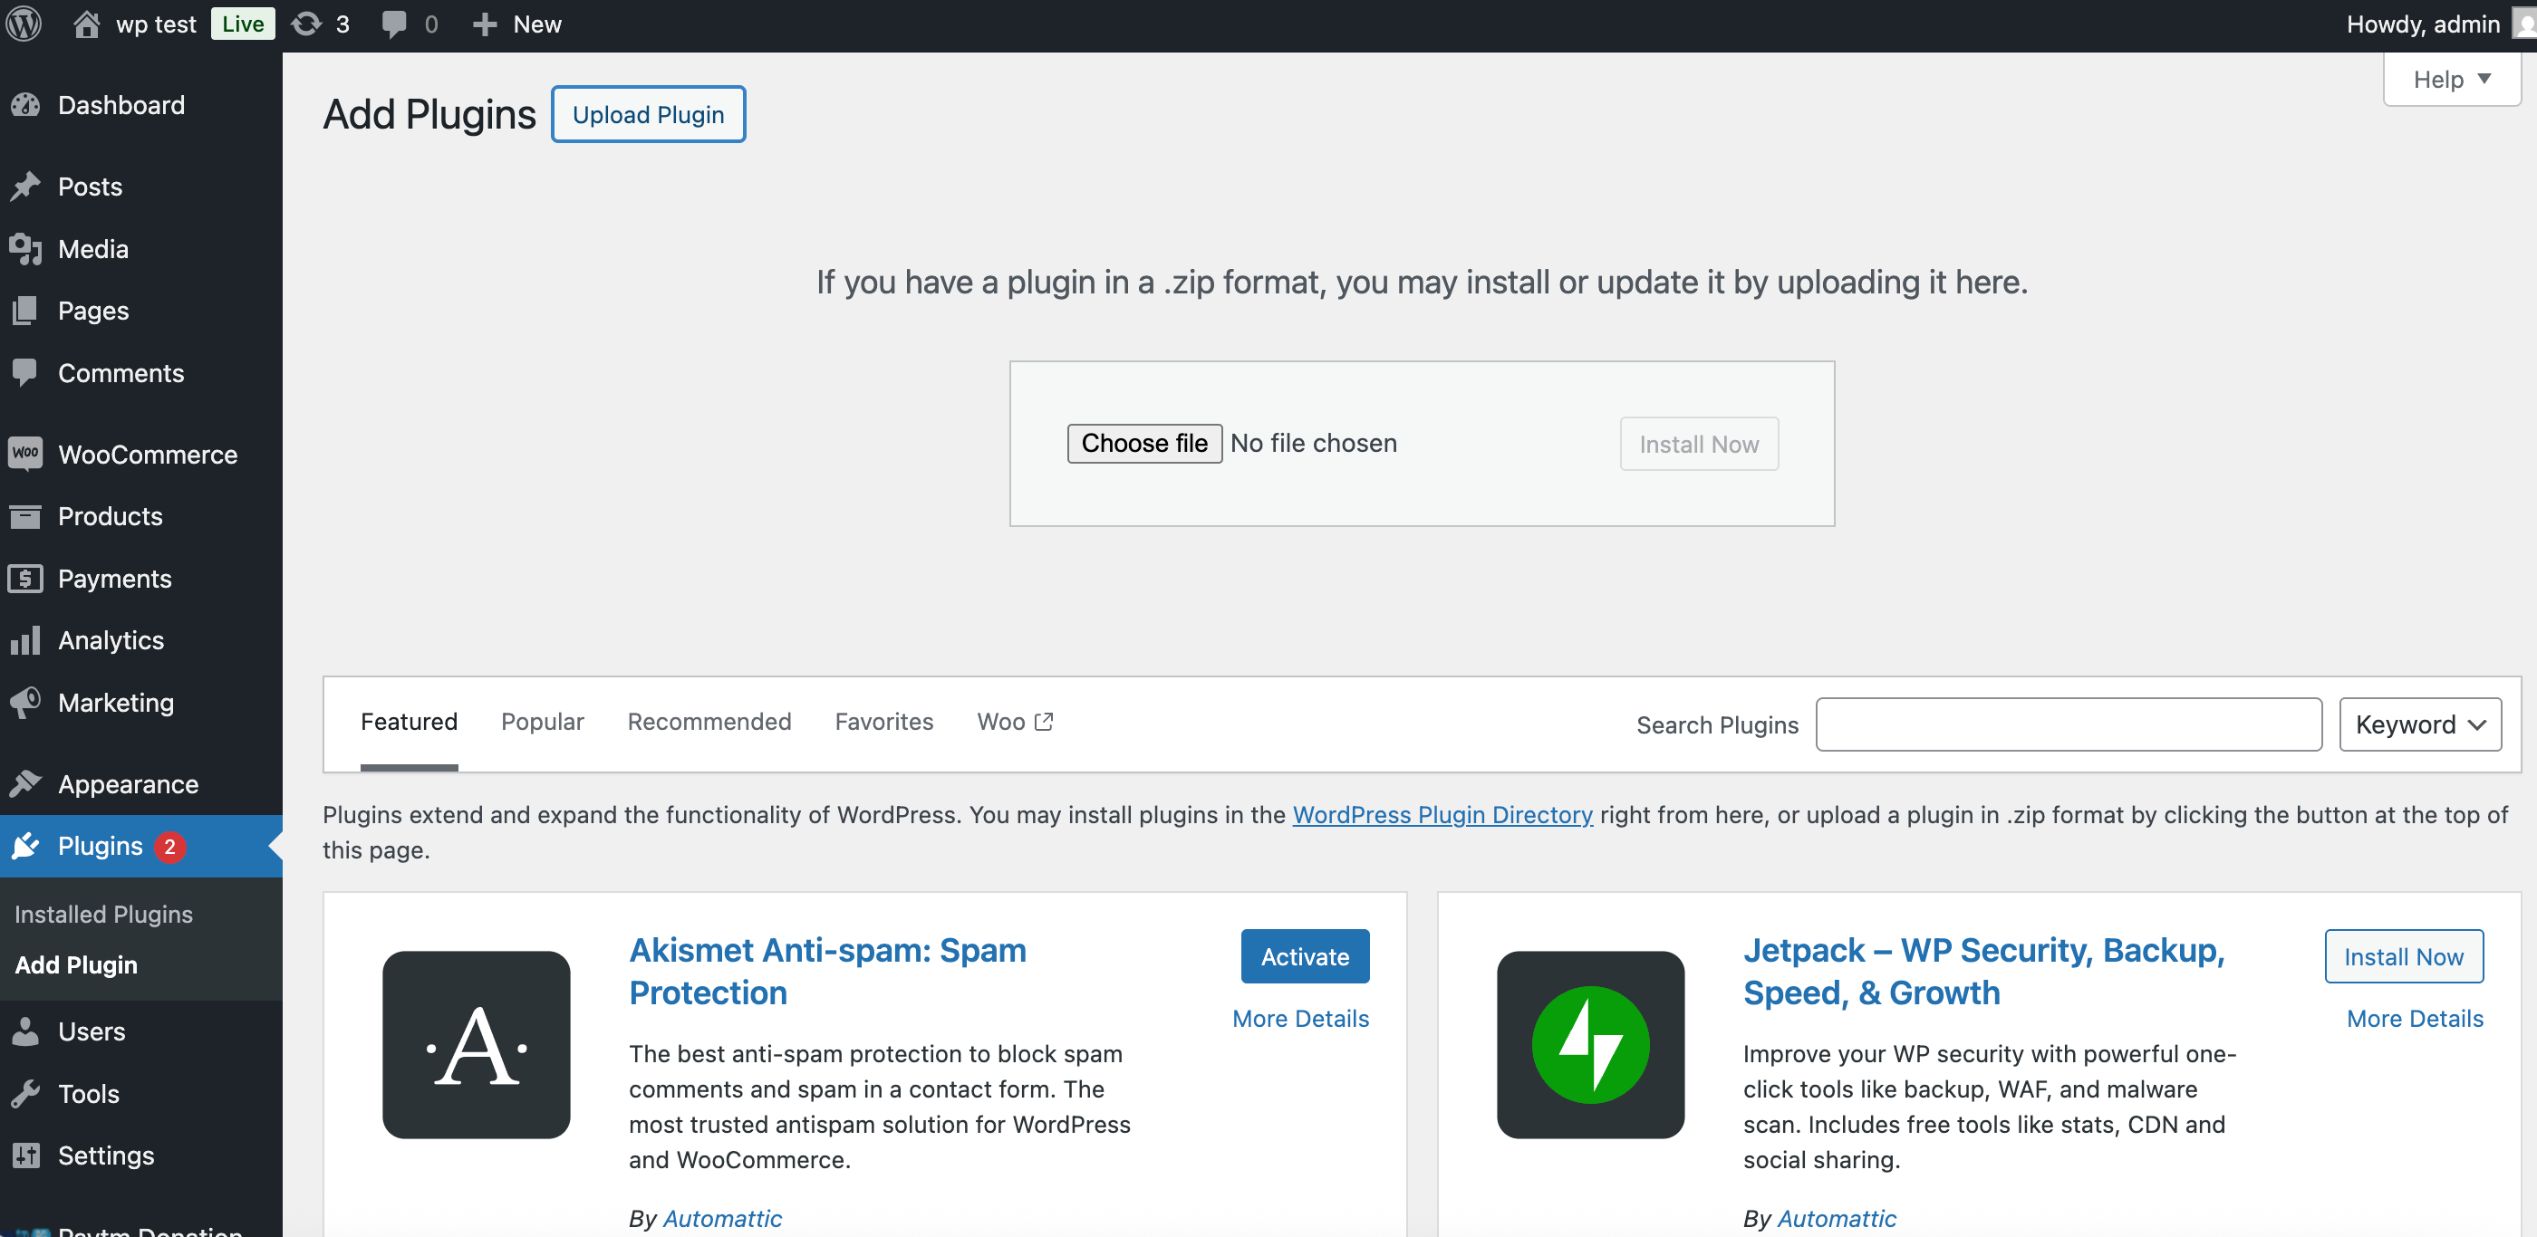2537x1237 pixels.
Task: Click the WordPress logo icon
Action: pyautogui.click(x=24, y=24)
